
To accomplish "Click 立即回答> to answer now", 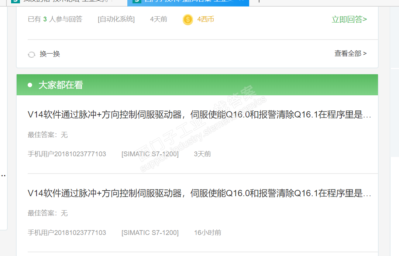I will (349, 19).
